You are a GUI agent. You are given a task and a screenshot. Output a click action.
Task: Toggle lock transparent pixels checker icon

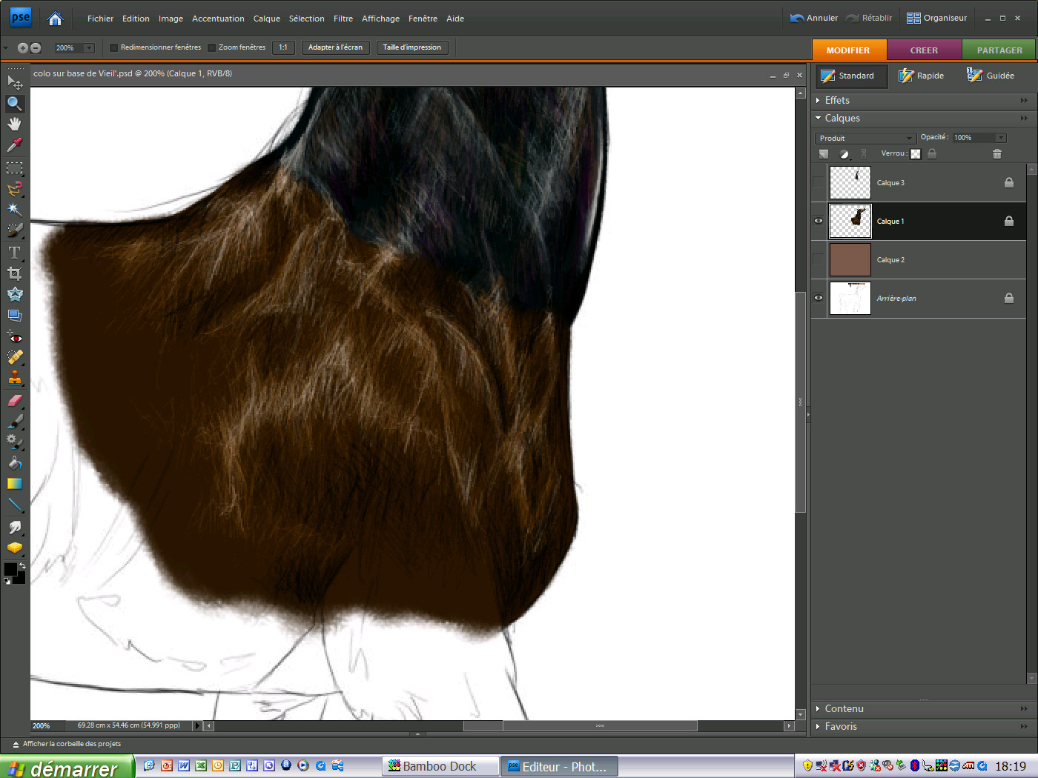click(x=916, y=153)
